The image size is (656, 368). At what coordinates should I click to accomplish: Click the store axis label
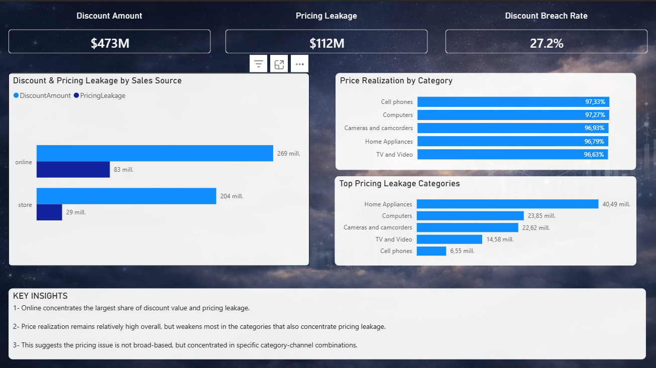click(x=24, y=204)
